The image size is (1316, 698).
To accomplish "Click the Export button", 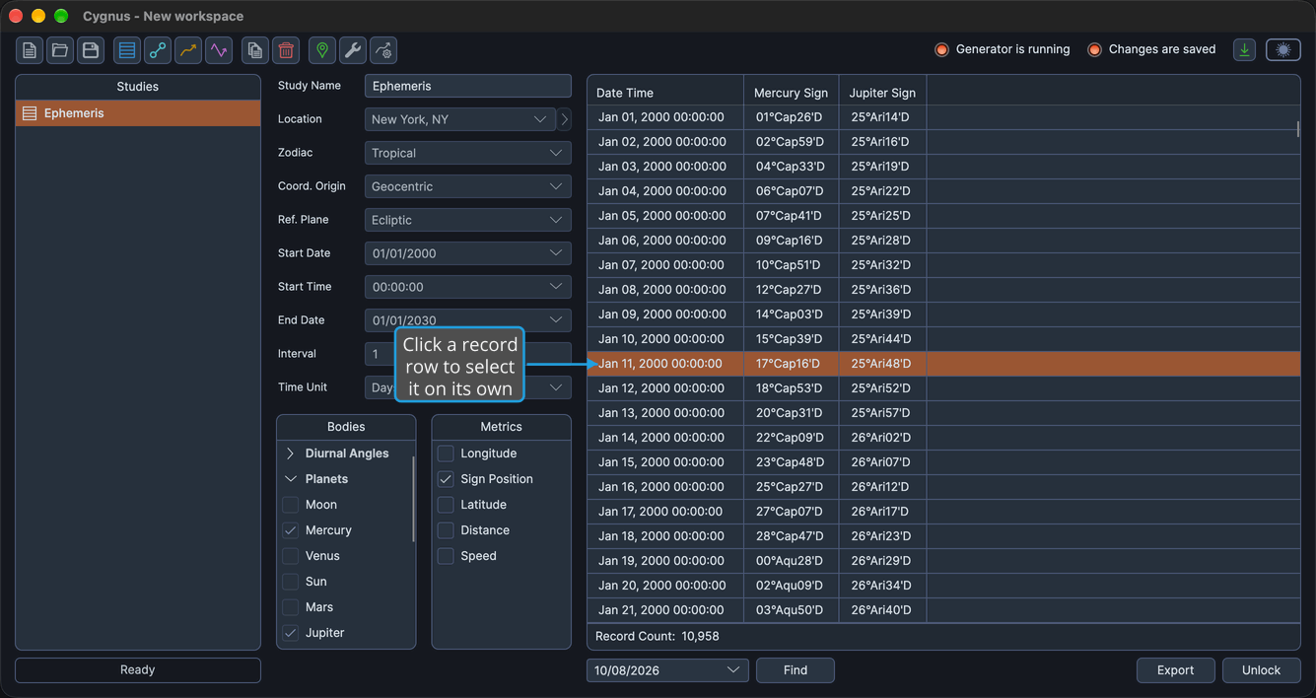I will [1175, 670].
